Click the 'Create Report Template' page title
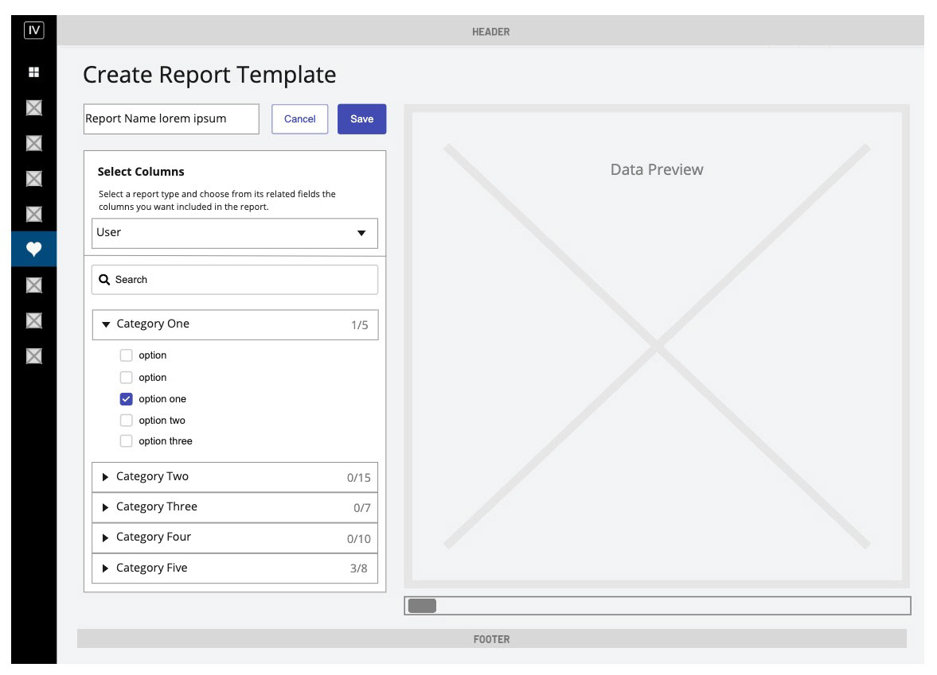 (x=209, y=76)
